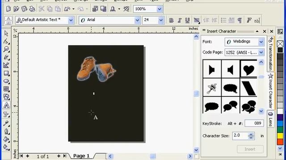The width and height of the screenshot is (286, 160).
Task: Select the Ellipse tool
Action: 6,81
